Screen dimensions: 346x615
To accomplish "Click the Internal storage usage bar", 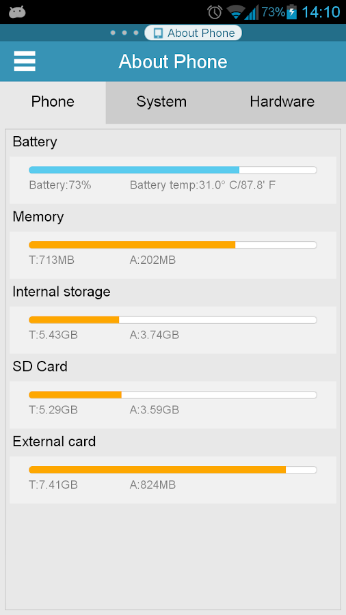I will click(173, 320).
